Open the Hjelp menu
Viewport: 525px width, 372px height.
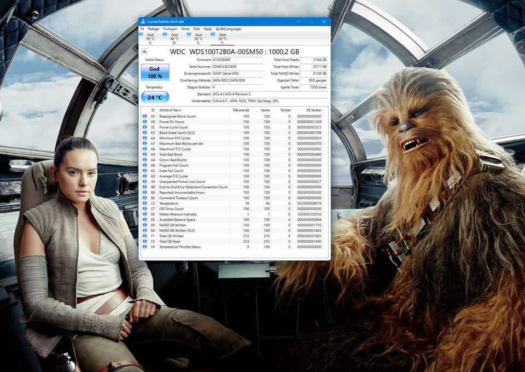[208, 29]
